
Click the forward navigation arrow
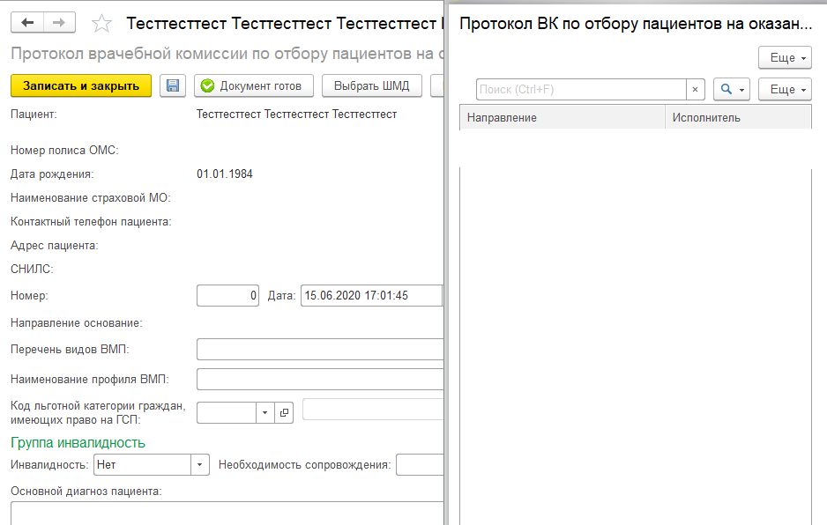tap(59, 23)
